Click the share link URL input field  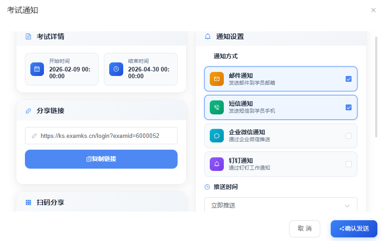101,136
